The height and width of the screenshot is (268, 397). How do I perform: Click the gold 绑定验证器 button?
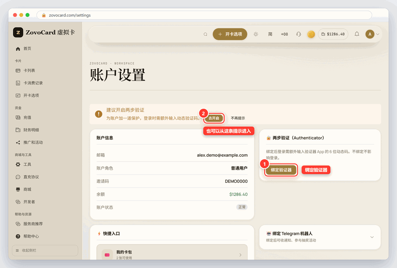(x=281, y=170)
